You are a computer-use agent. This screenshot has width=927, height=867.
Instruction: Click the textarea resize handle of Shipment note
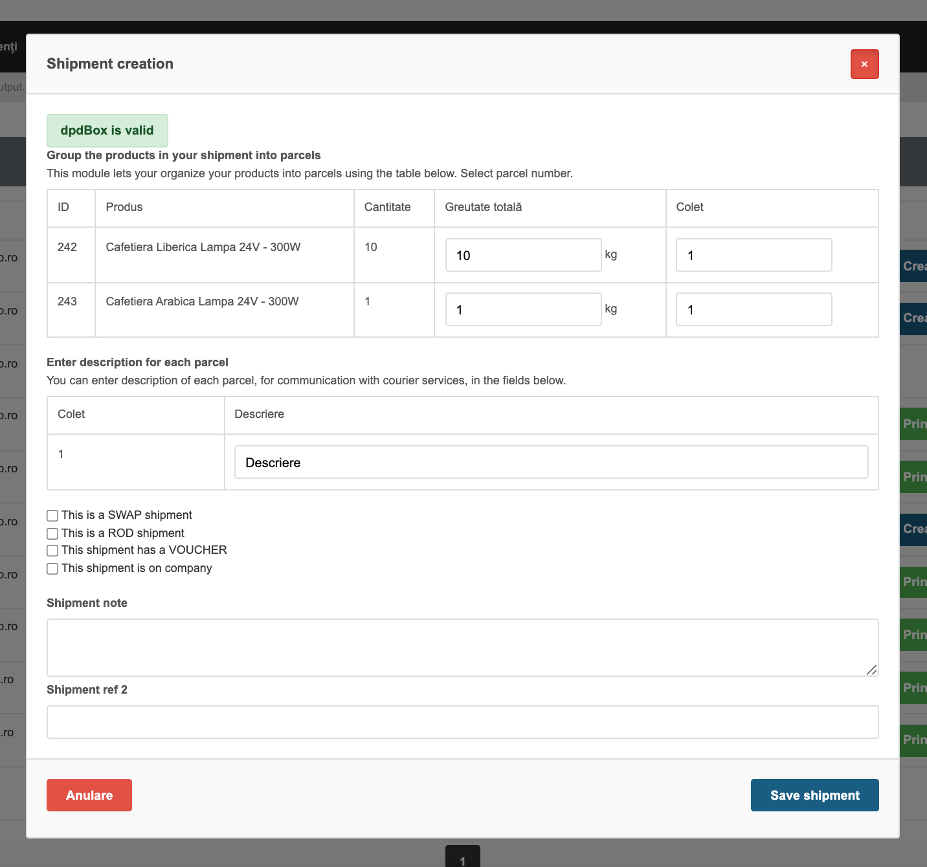872,670
